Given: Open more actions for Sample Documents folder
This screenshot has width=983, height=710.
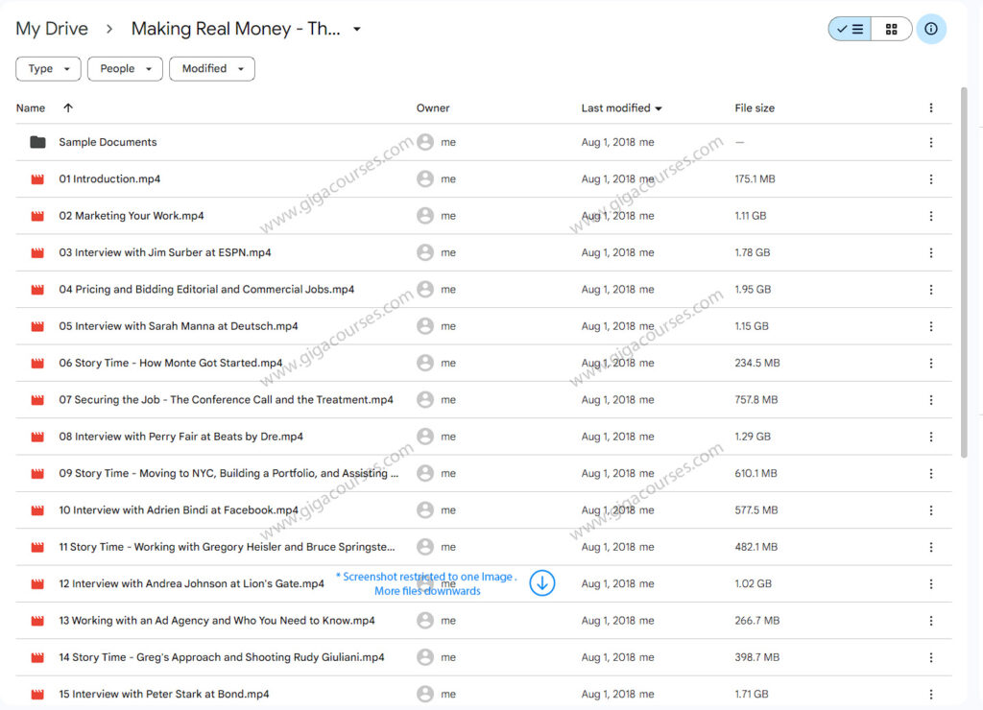Looking at the screenshot, I should click(930, 142).
